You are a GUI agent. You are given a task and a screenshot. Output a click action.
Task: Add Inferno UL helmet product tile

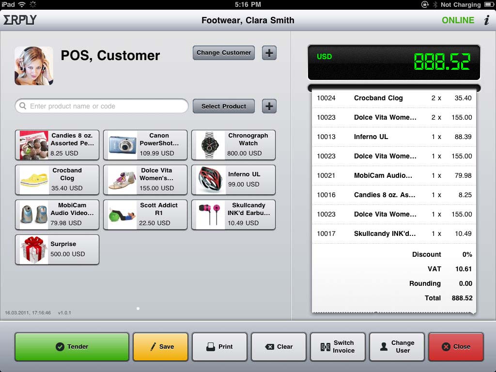coord(233,180)
